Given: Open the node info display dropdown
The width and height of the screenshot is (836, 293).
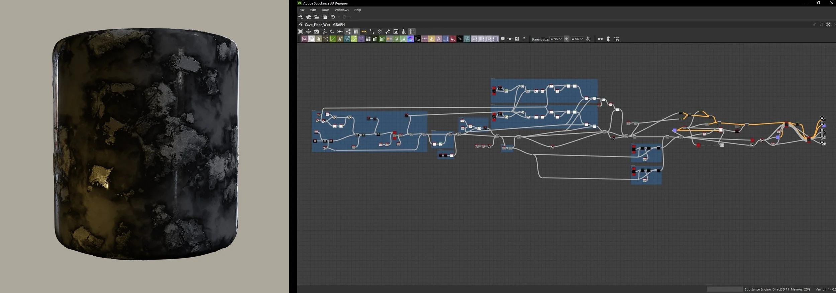Looking at the screenshot, I should (325, 32).
